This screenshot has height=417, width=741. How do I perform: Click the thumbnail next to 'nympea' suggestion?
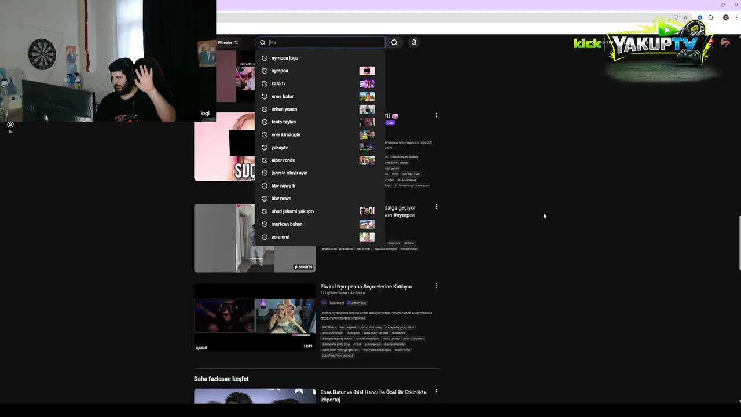pos(366,71)
